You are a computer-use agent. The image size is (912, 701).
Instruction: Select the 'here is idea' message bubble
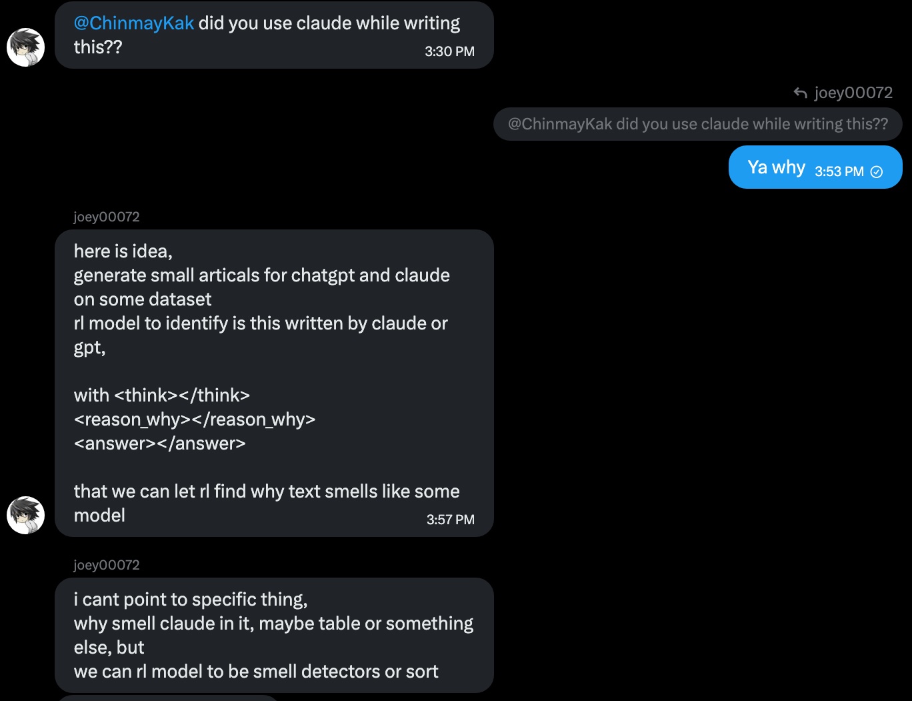[274, 384]
